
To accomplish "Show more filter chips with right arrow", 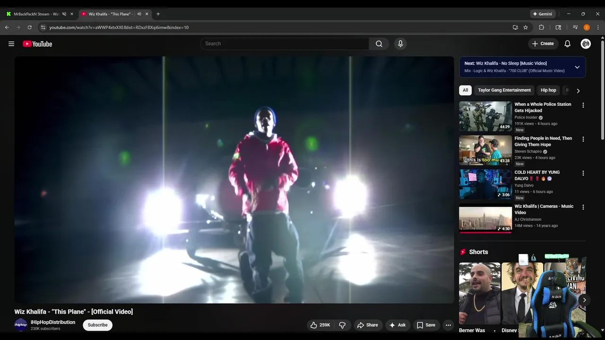I will pyautogui.click(x=578, y=91).
